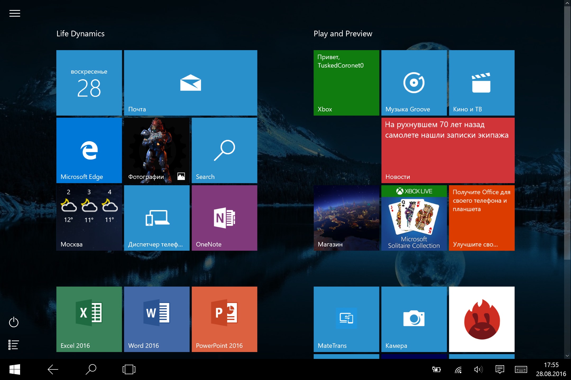Screen dimensions: 571x380
Task: Open the Action Center notifications icon
Action: click(500, 369)
